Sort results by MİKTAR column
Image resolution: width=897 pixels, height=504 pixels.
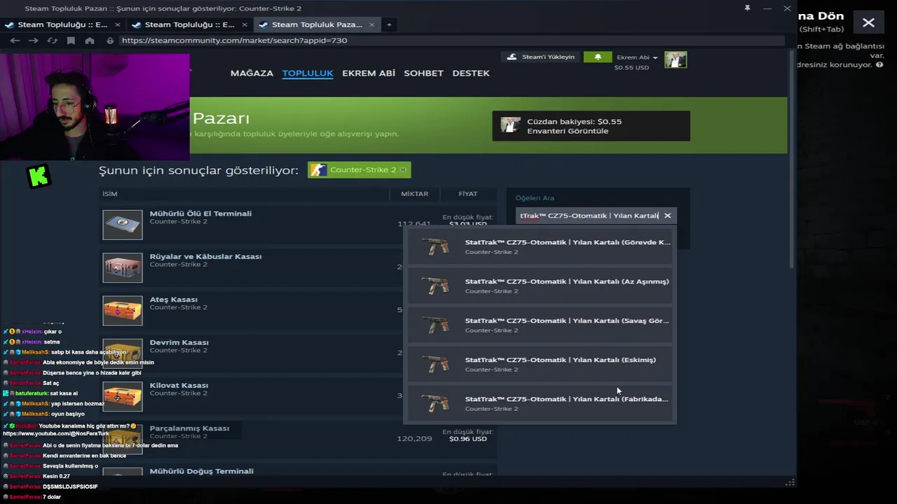pyautogui.click(x=414, y=194)
